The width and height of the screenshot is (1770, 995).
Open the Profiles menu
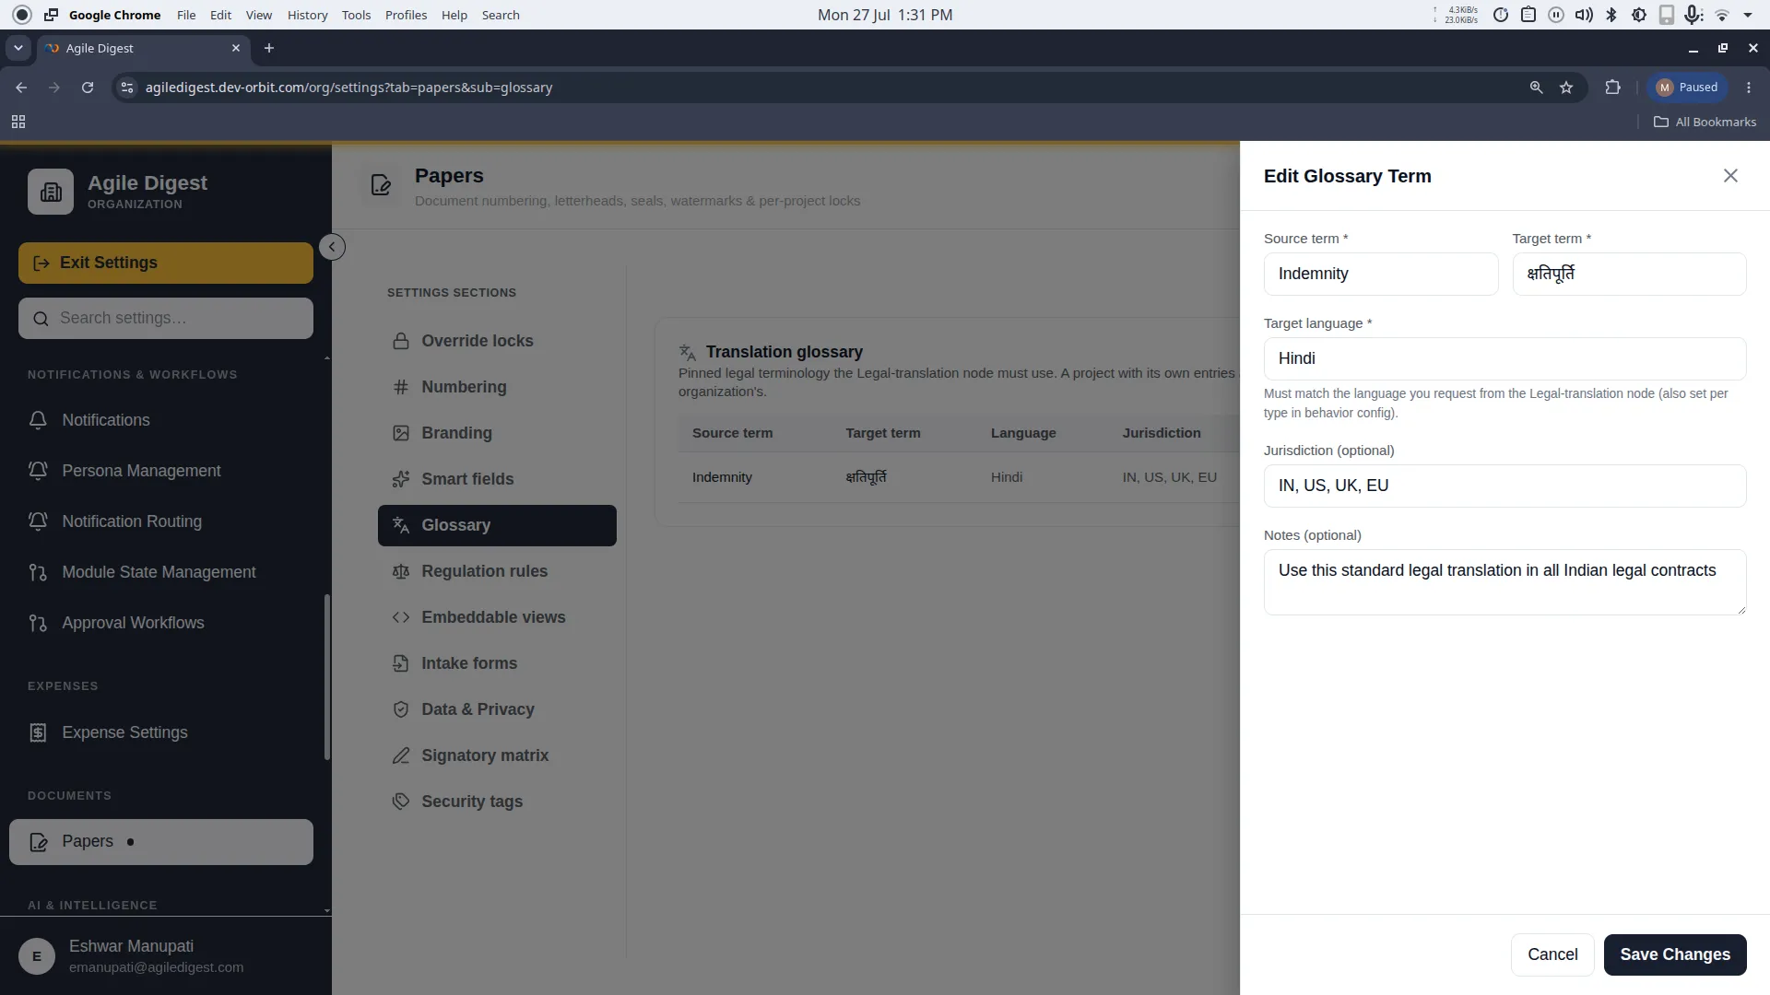point(406,15)
